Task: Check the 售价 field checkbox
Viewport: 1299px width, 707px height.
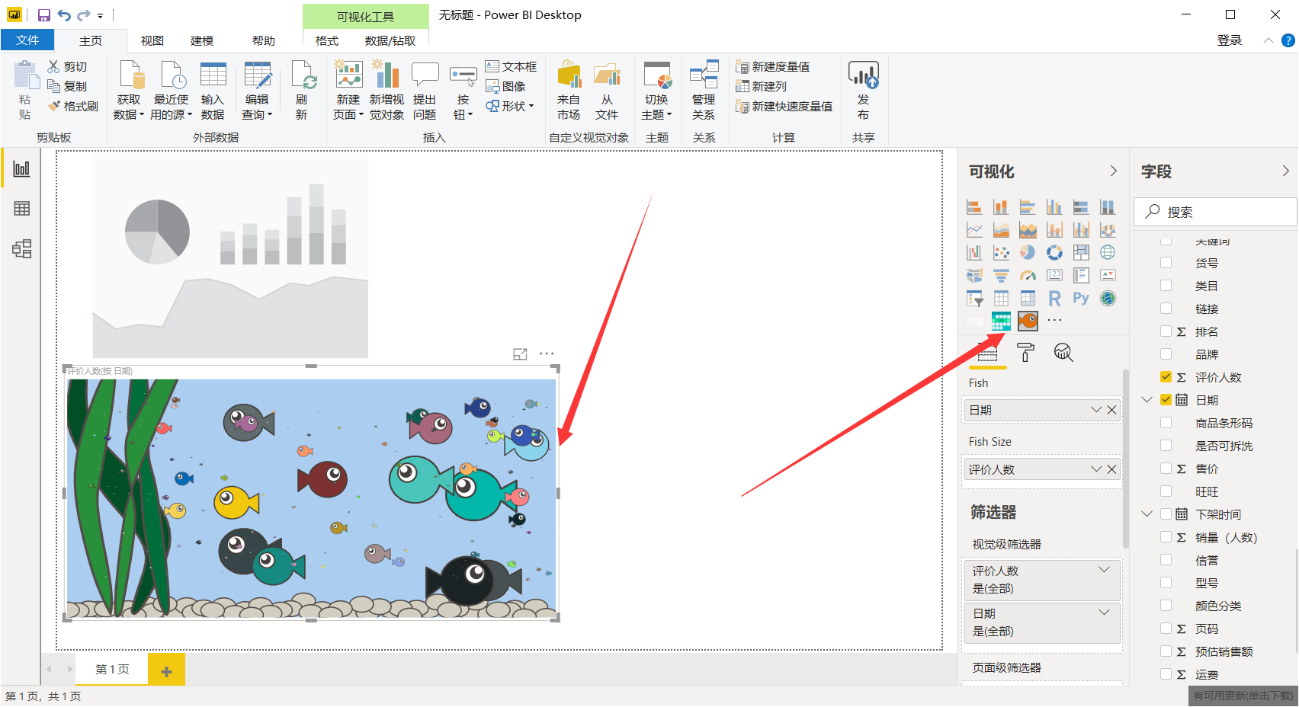Action: point(1166,468)
